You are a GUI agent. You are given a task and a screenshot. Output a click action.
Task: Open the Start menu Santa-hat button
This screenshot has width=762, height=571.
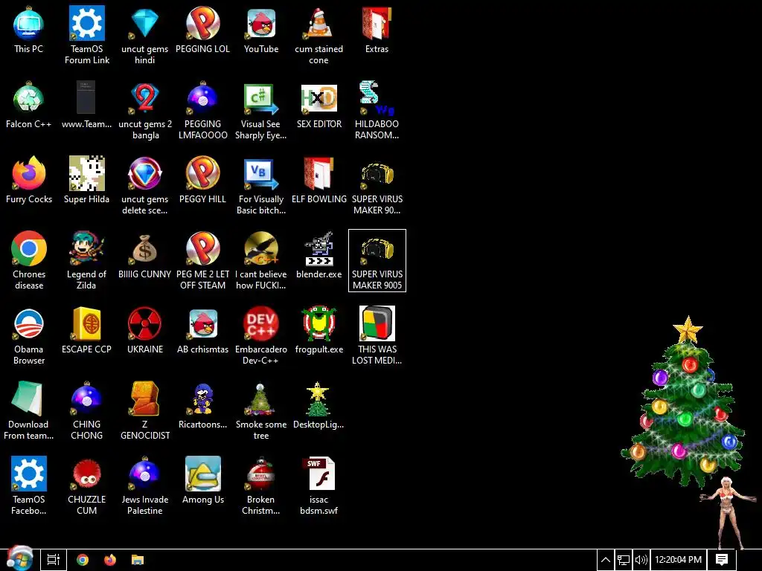pyautogui.click(x=19, y=559)
